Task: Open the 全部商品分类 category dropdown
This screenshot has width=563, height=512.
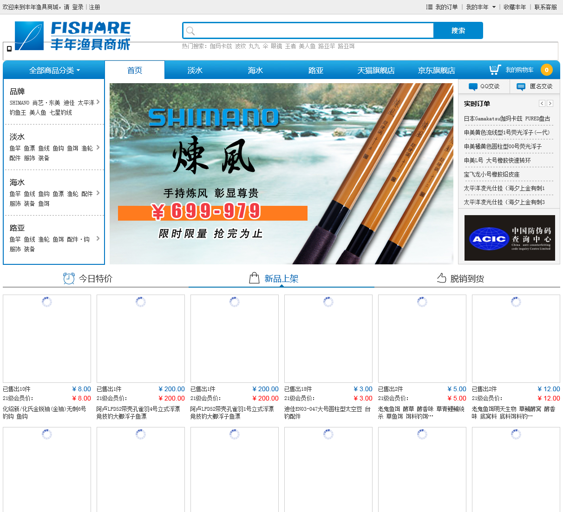Action: (x=54, y=70)
